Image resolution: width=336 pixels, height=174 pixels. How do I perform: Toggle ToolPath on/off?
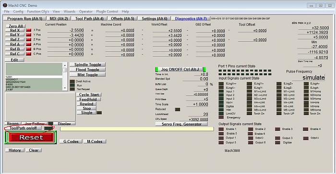pos(23,128)
